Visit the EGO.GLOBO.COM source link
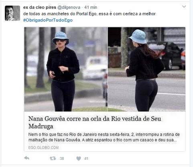The width and height of the screenshot is (193, 167). pyautogui.click(x=43, y=147)
